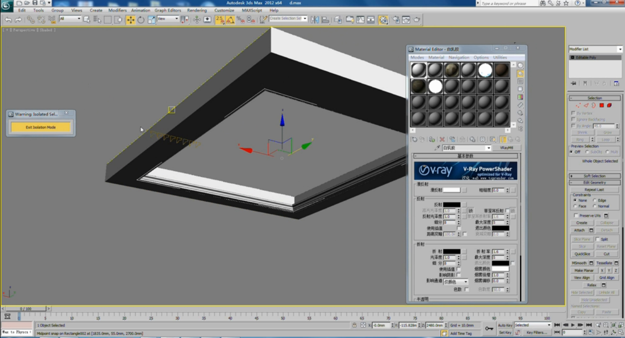Click Pin Stack icon in modifier panel
The height and width of the screenshot is (338, 625).
click(574, 83)
